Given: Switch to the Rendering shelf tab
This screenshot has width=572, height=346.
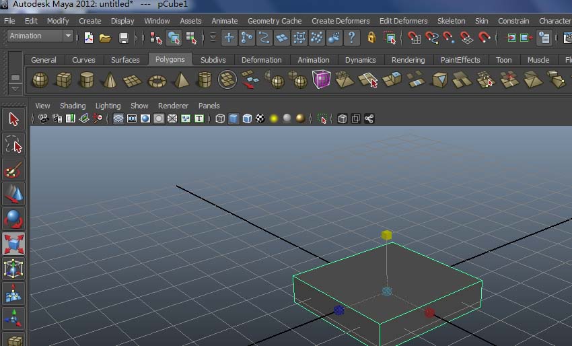Looking at the screenshot, I should 408,60.
